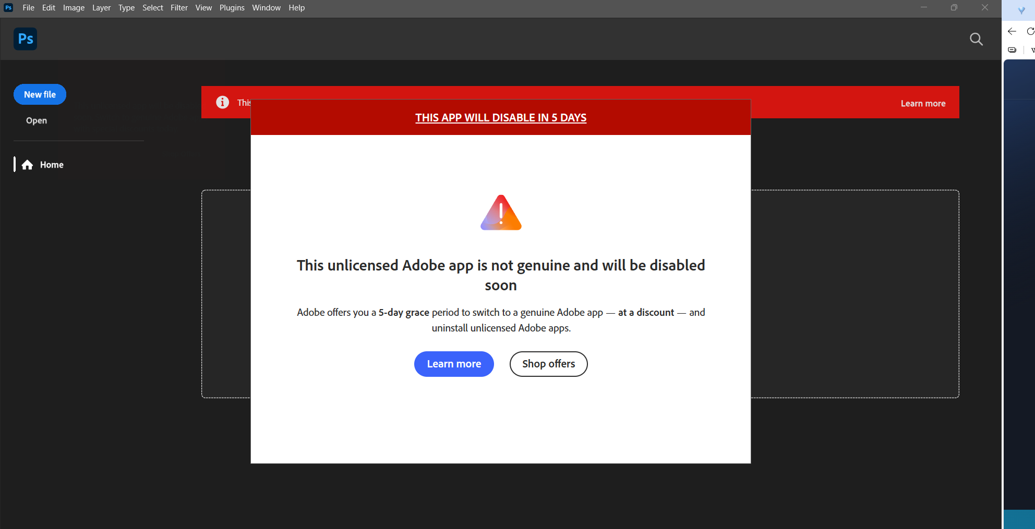Open the Layer menu

101,8
